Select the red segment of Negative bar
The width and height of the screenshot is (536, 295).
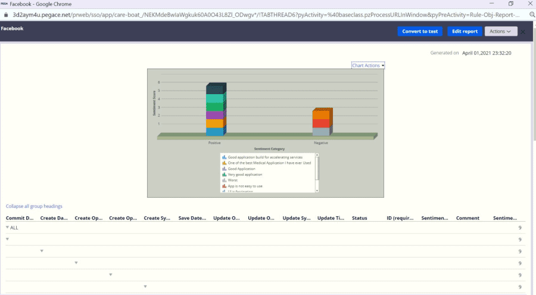pyautogui.click(x=321, y=123)
